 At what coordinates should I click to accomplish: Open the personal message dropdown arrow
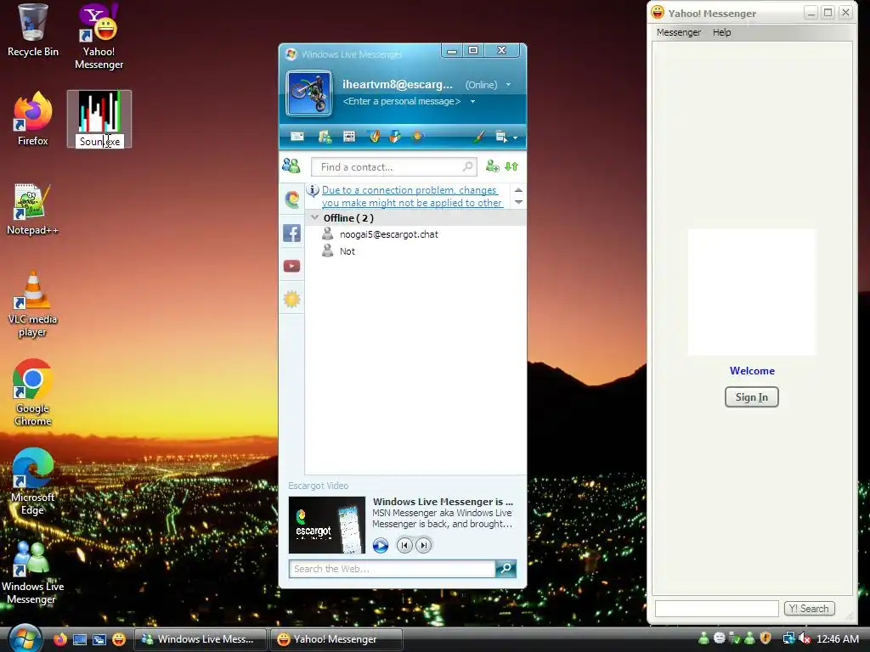472,102
